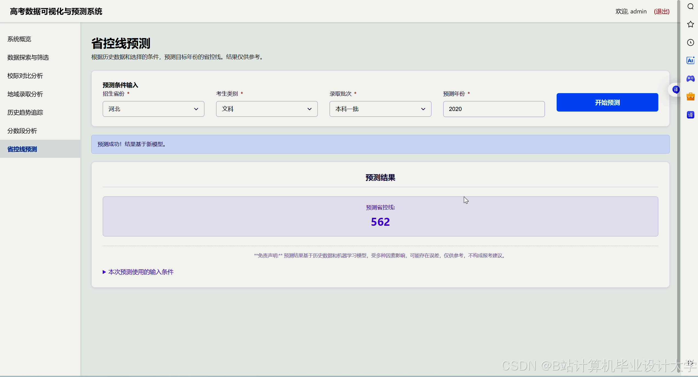Open the 录取批次 batch dropdown
698x377 pixels.
(380, 109)
